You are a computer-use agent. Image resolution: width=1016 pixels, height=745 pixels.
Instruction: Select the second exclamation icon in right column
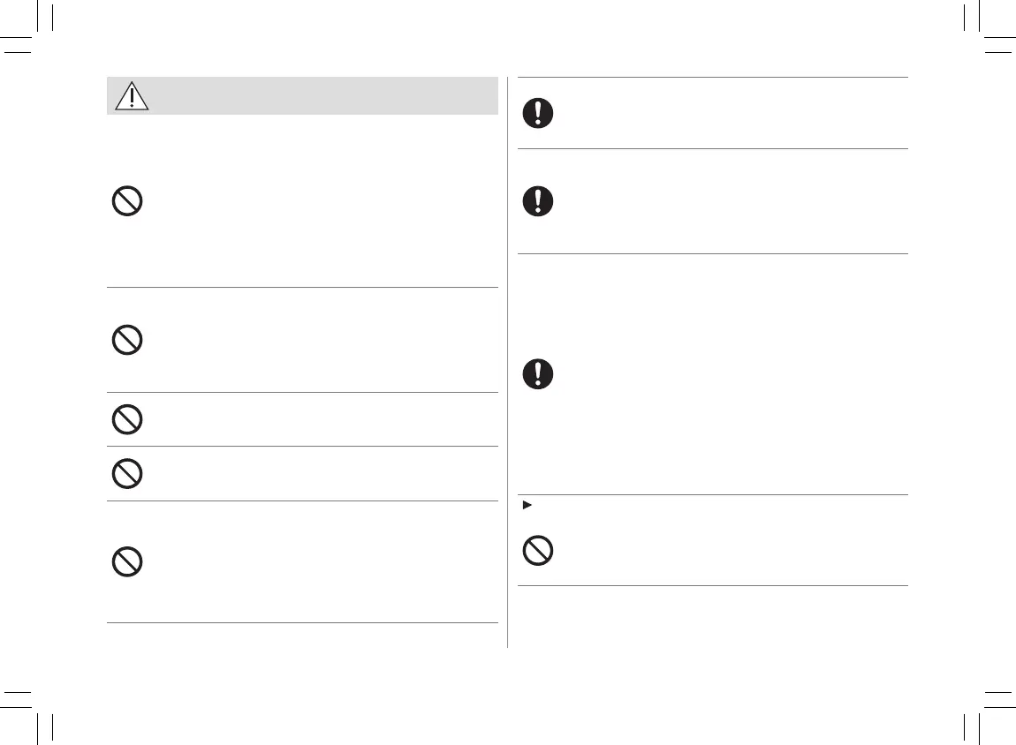coord(538,202)
